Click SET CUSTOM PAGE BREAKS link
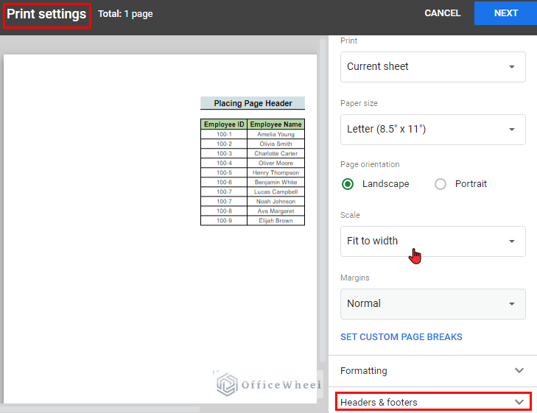This screenshot has height=413, width=537. coord(401,337)
